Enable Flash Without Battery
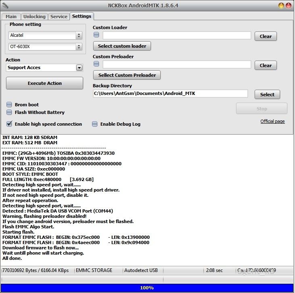The height and width of the screenshot is (293, 295). [x=9, y=112]
